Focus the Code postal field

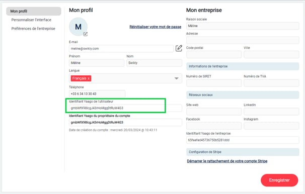(x=214, y=54)
